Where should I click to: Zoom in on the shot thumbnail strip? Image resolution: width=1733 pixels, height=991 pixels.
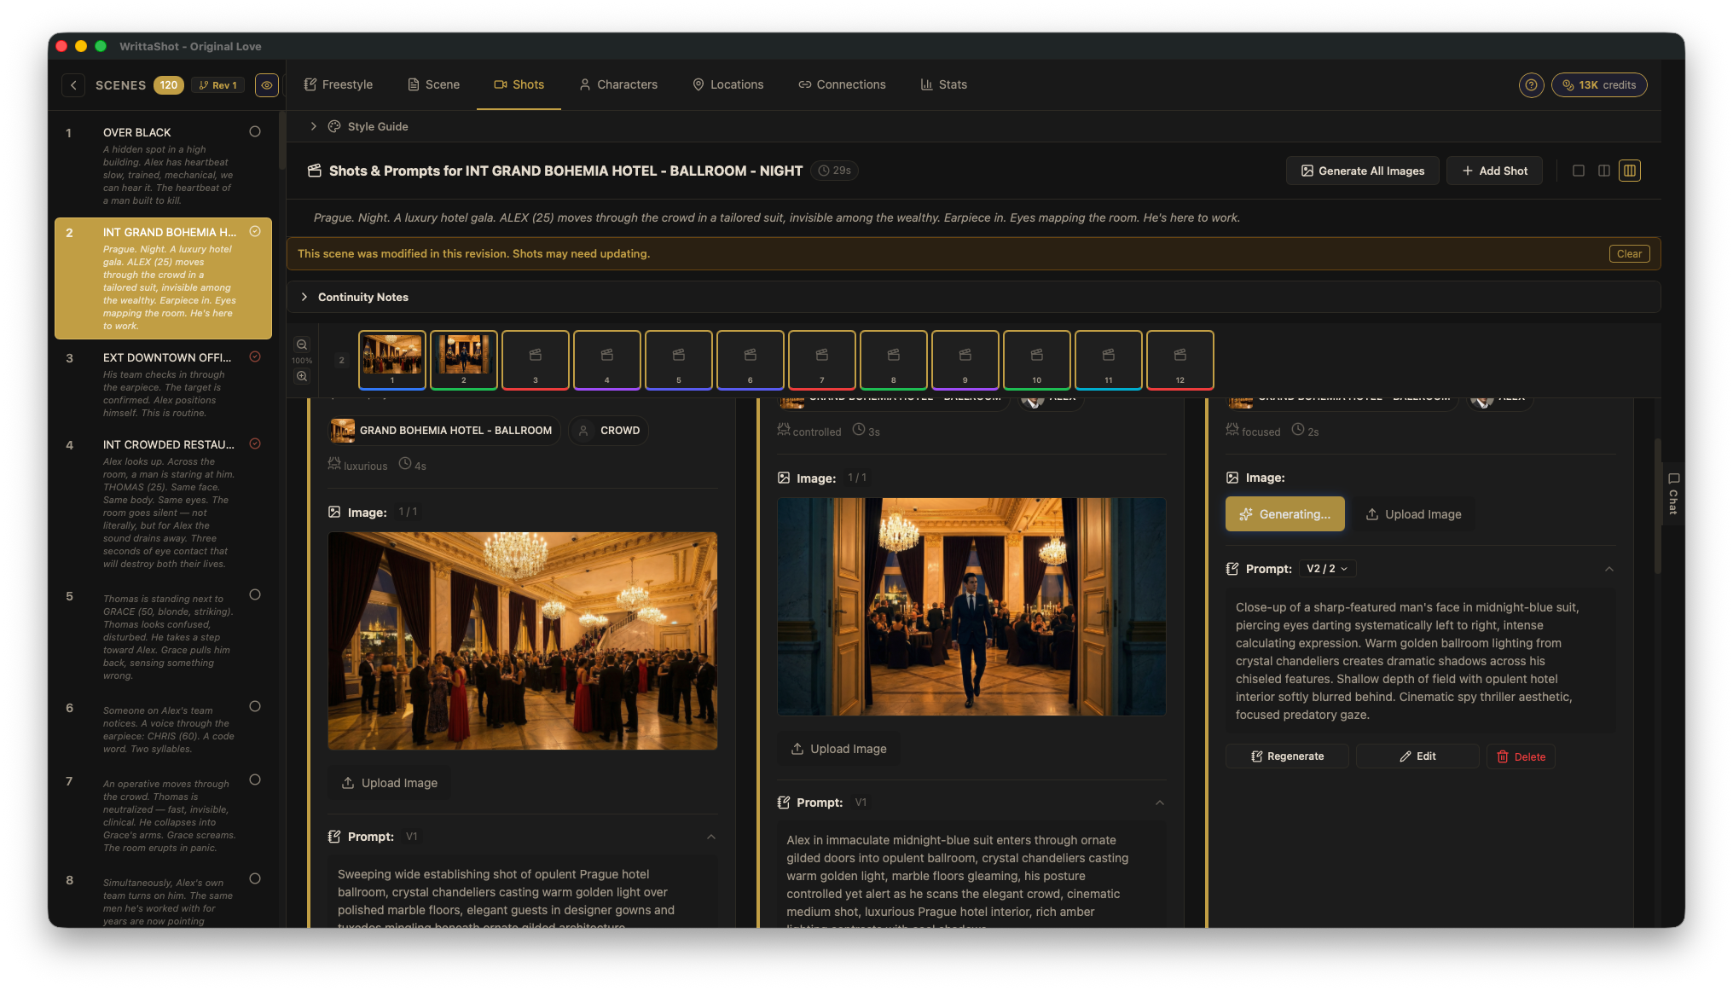(x=302, y=376)
